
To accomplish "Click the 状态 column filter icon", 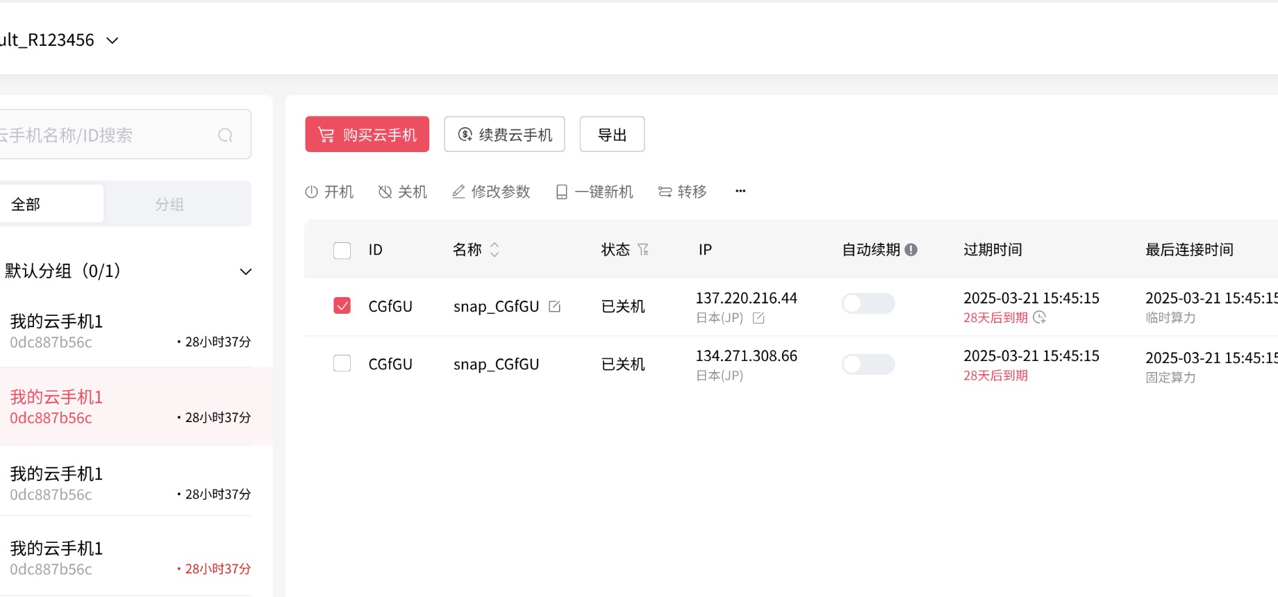I will 643,250.
